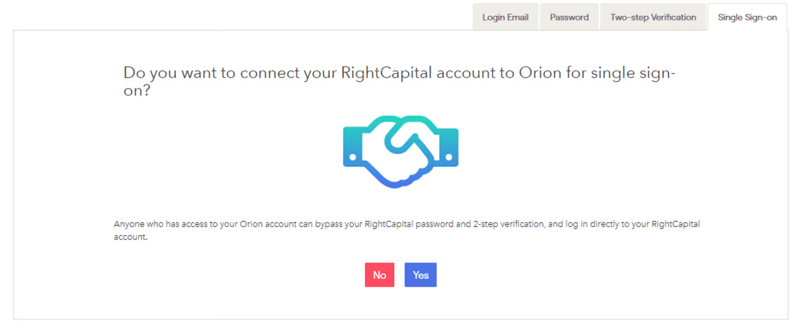Click the left cuff dot on handshake icon
Screen dimensions: 800x330
click(353, 157)
